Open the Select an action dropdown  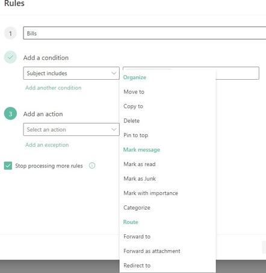tap(71, 129)
